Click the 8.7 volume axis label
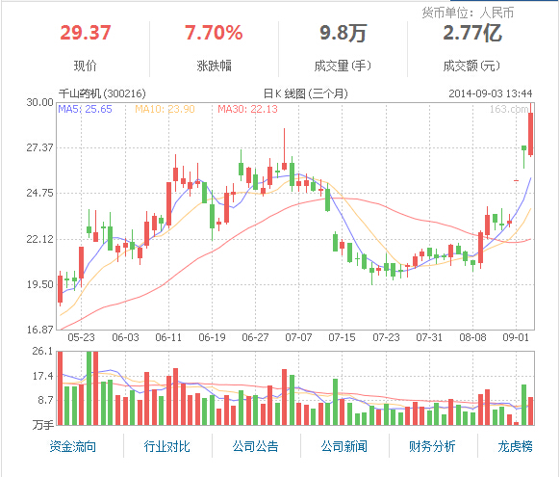The height and width of the screenshot is (477, 560). click(45, 400)
